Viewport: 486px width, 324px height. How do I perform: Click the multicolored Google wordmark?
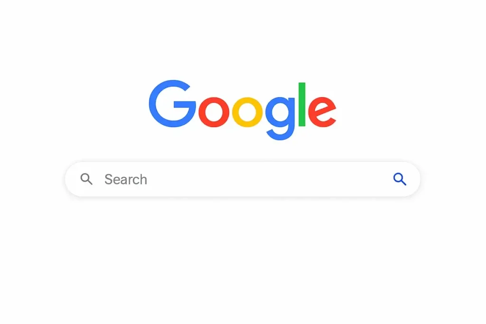(x=243, y=110)
